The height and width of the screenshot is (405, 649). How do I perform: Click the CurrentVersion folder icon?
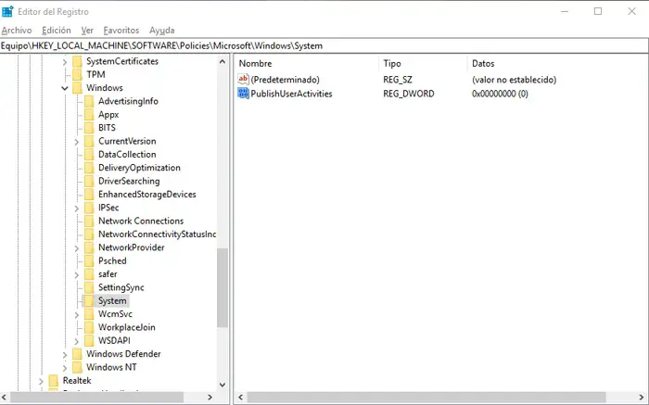(x=89, y=141)
